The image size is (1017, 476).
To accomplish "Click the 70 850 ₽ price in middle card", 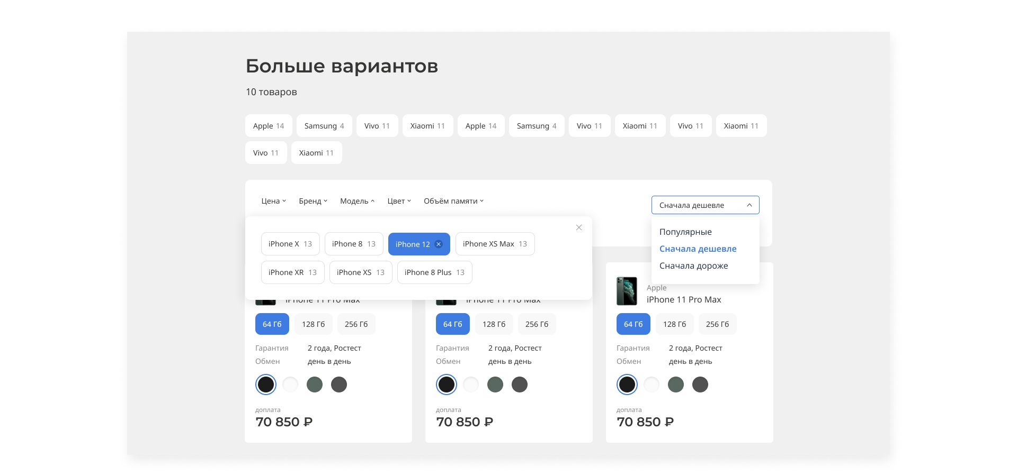I will [x=465, y=422].
